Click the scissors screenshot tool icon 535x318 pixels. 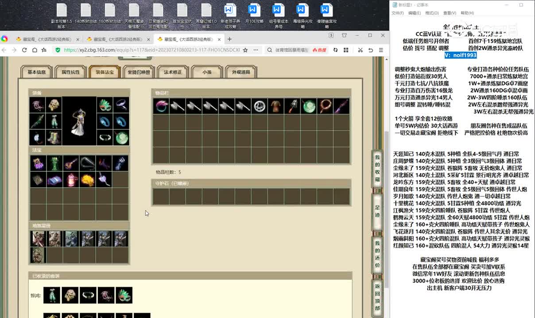360,50
